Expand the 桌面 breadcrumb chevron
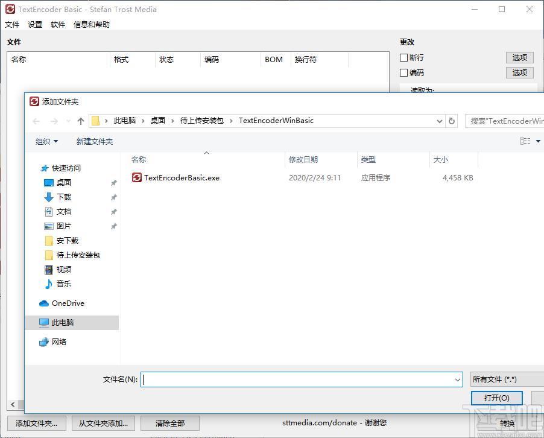Screen dimensions: 544x438 click(172, 121)
